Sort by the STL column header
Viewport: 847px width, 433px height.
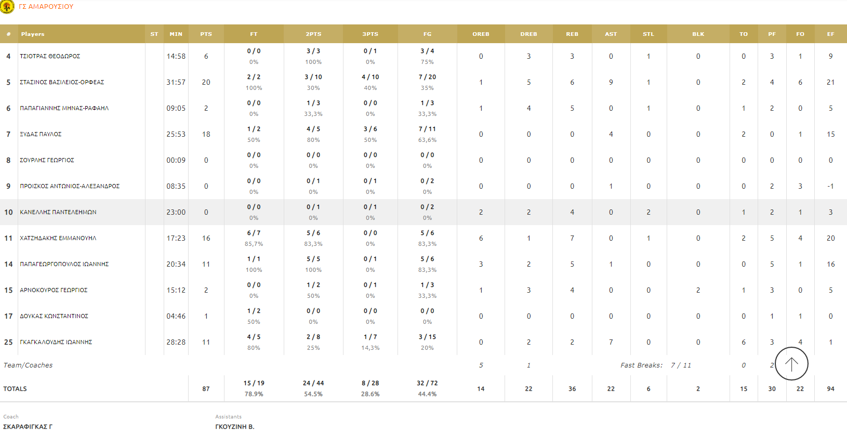648,34
